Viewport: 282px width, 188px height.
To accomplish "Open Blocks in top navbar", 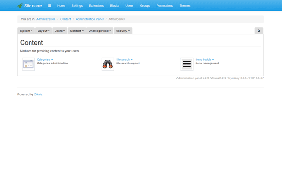I will pos(115,6).
